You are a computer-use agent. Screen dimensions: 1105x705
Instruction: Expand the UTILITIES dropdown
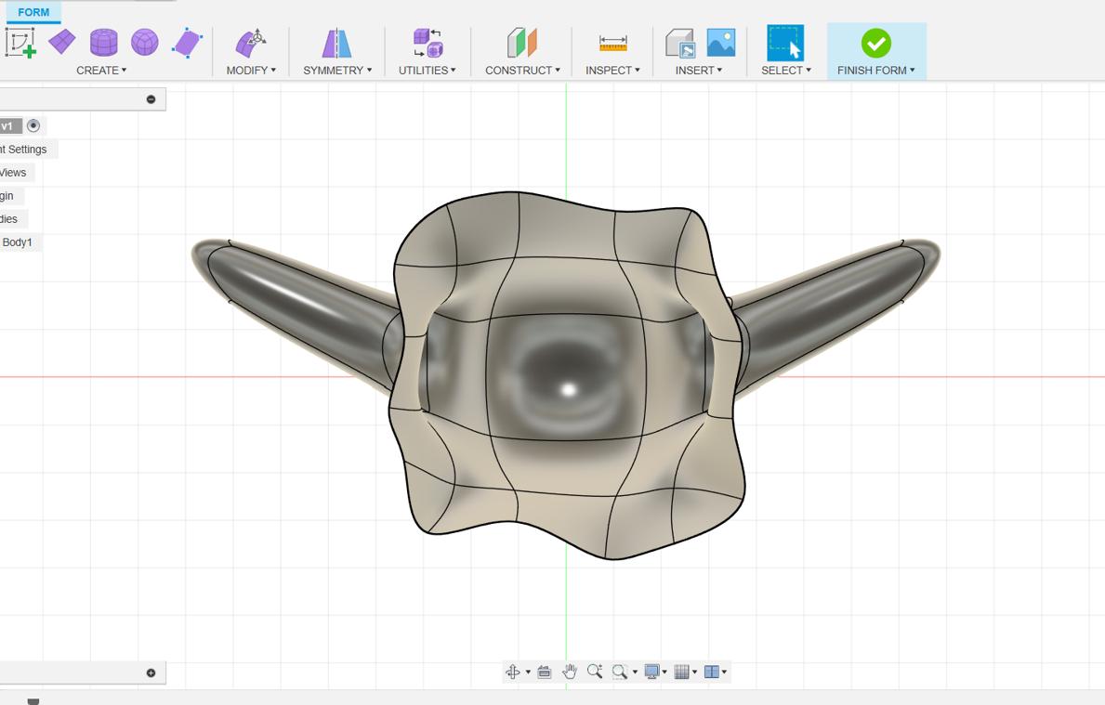click(x=428, y=71)
